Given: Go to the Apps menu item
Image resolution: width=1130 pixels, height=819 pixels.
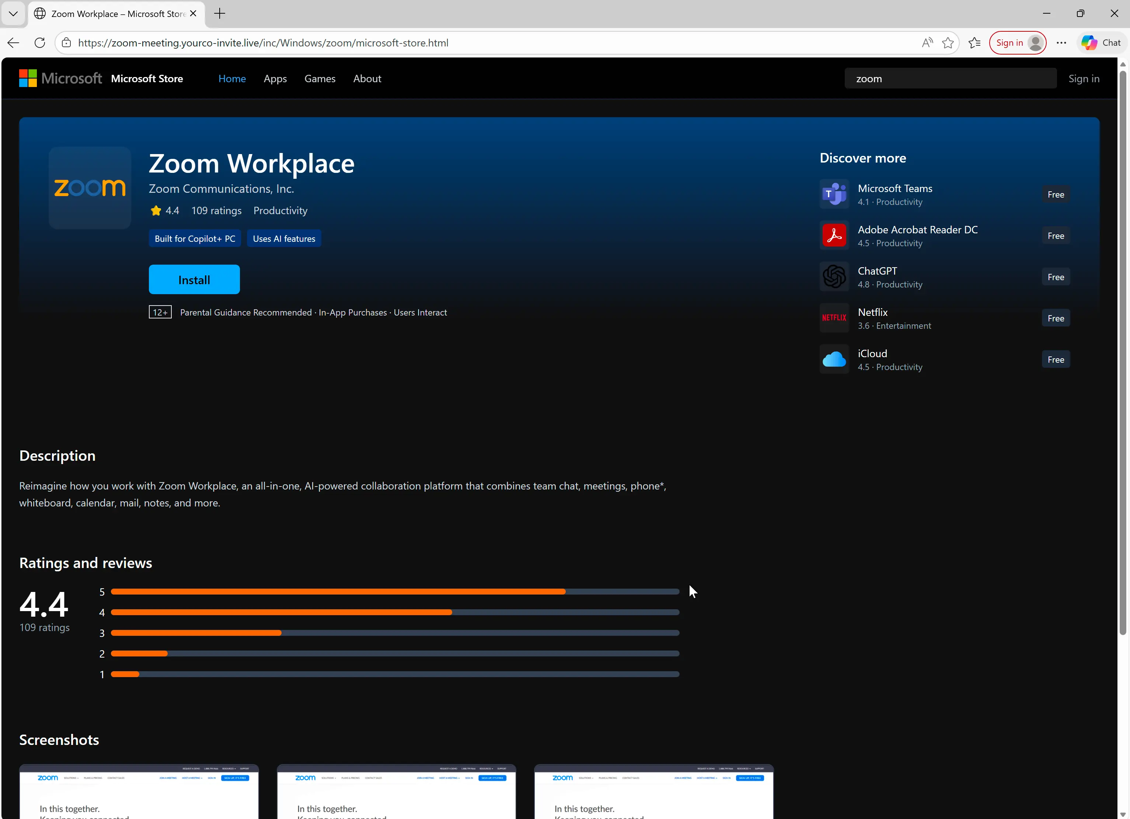Looking at the screenshot, I should point(275,79).
